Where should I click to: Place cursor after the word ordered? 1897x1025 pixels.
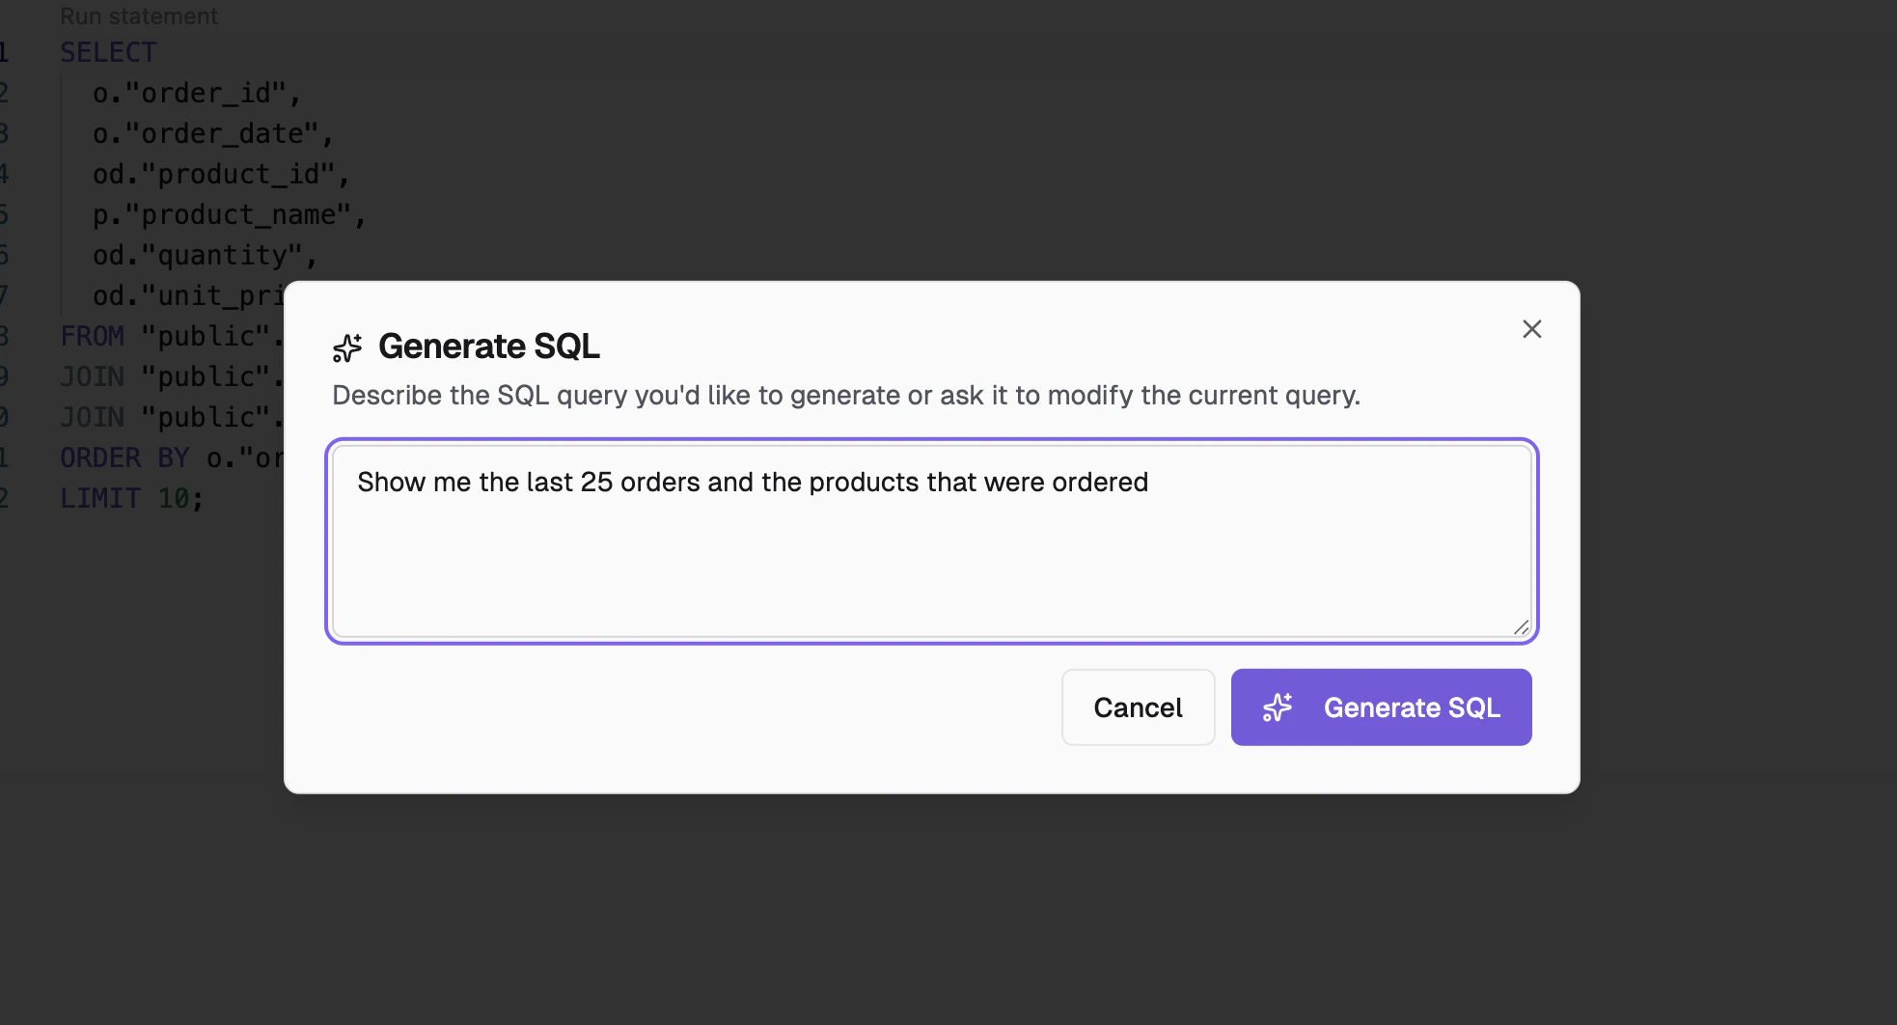(1150, 482)
